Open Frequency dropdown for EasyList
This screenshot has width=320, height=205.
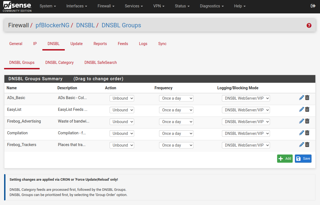[x=176, y=110]
